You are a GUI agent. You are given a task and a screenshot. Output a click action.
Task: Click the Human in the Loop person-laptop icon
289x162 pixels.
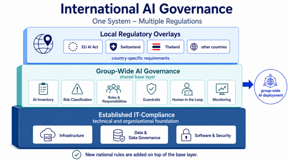click(187, 89)
